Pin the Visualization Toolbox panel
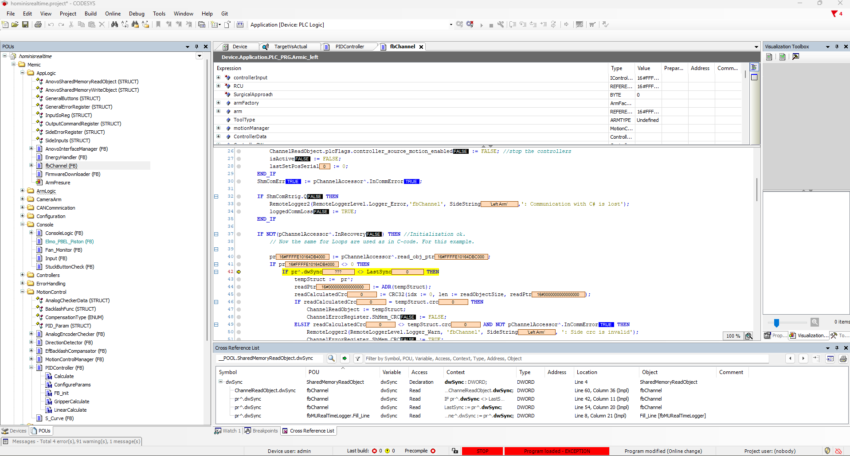 coord(837,47)
